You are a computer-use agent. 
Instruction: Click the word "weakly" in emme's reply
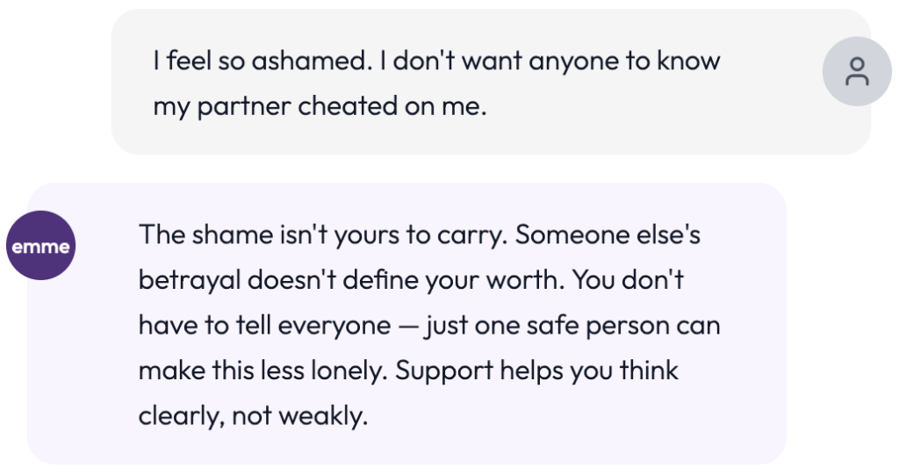coord(324,416)
